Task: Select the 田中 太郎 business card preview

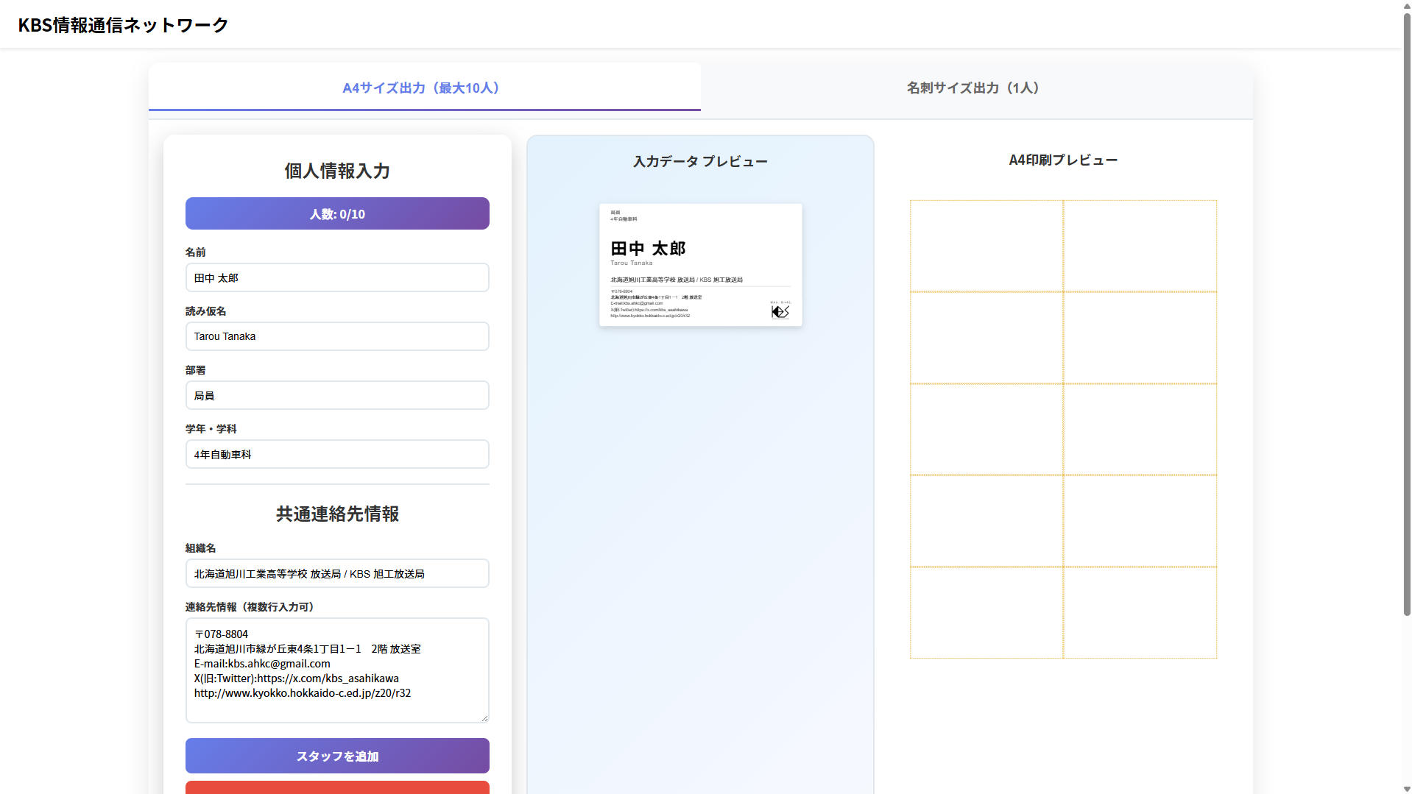Action: [700, 265]
